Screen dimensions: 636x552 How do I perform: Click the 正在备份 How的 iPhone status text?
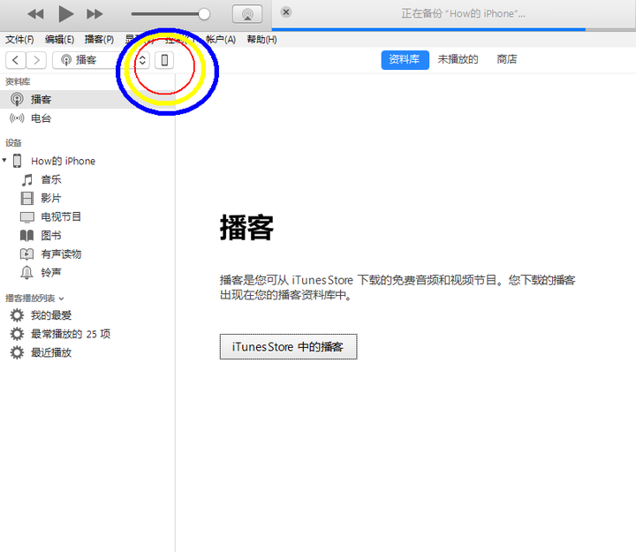pos(463,14)
